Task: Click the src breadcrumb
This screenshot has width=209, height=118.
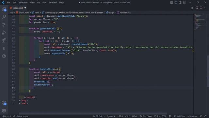Action: 12,12
